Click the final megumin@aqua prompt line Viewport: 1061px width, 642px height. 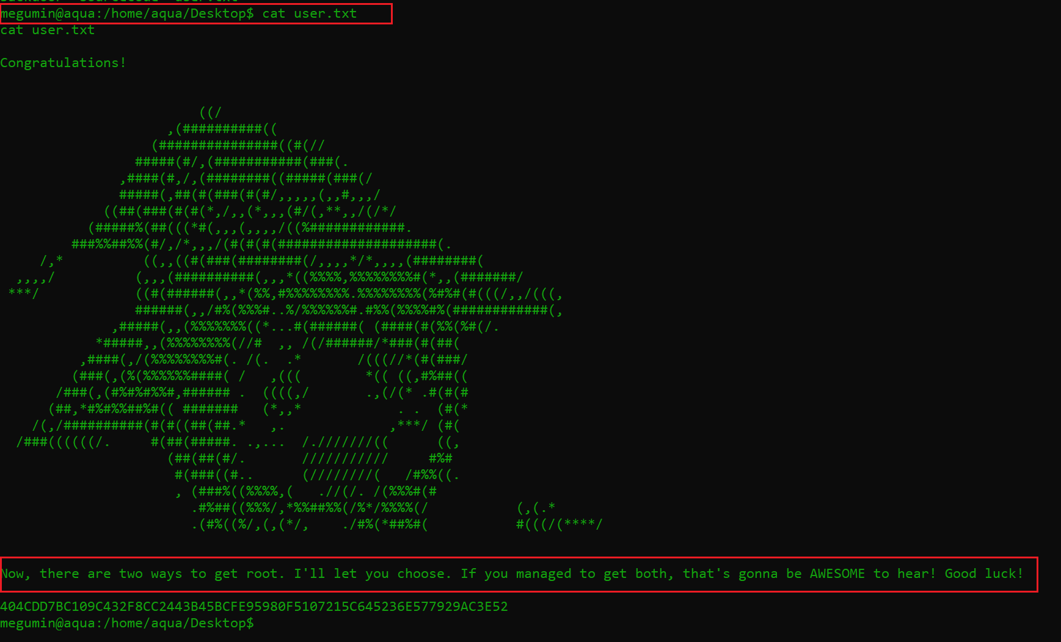click(127, 623)
